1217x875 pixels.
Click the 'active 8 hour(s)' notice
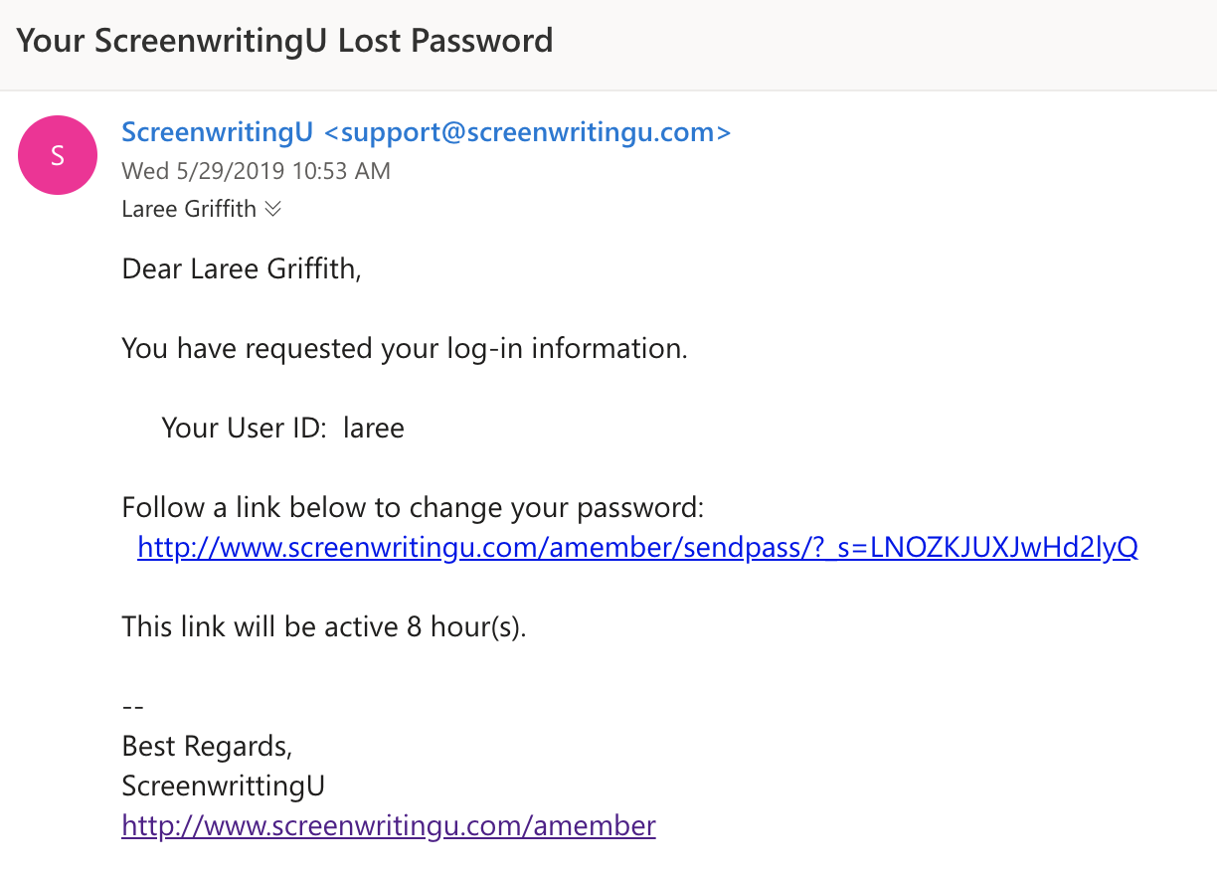click(x=322, y=626)
